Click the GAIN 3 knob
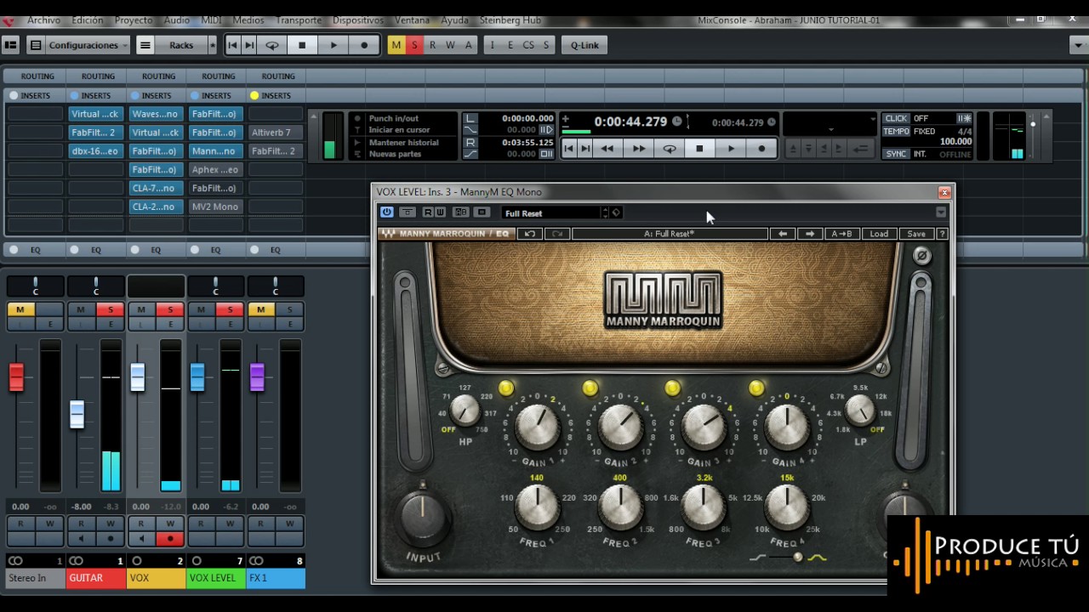 point(704,426)
